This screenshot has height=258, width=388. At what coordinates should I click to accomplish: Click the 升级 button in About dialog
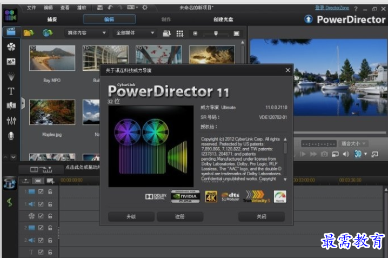[131, 217]
